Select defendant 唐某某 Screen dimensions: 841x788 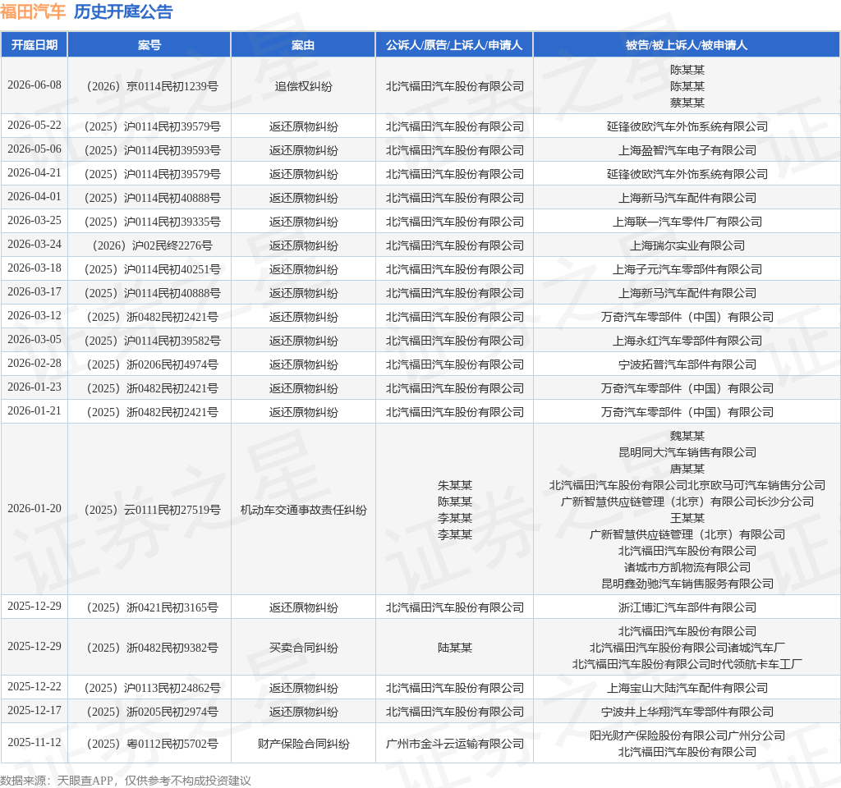(x=687, y=469)
